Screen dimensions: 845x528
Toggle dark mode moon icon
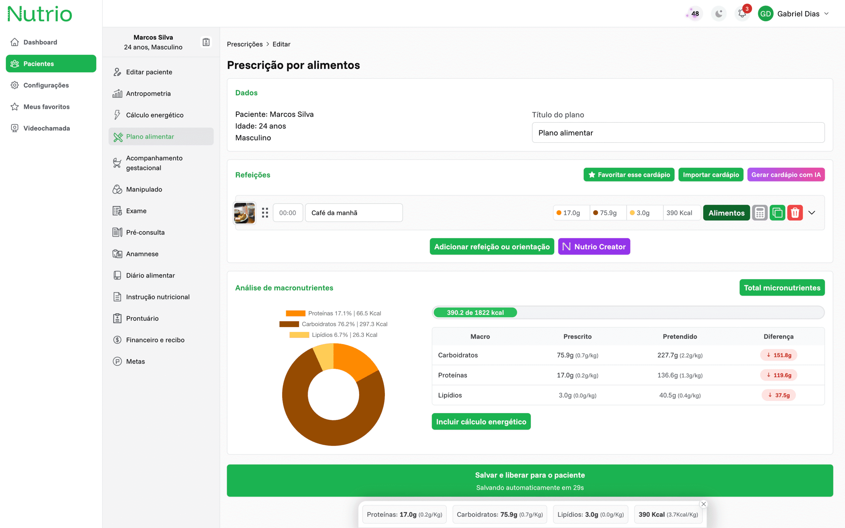[x=719, y=14]
